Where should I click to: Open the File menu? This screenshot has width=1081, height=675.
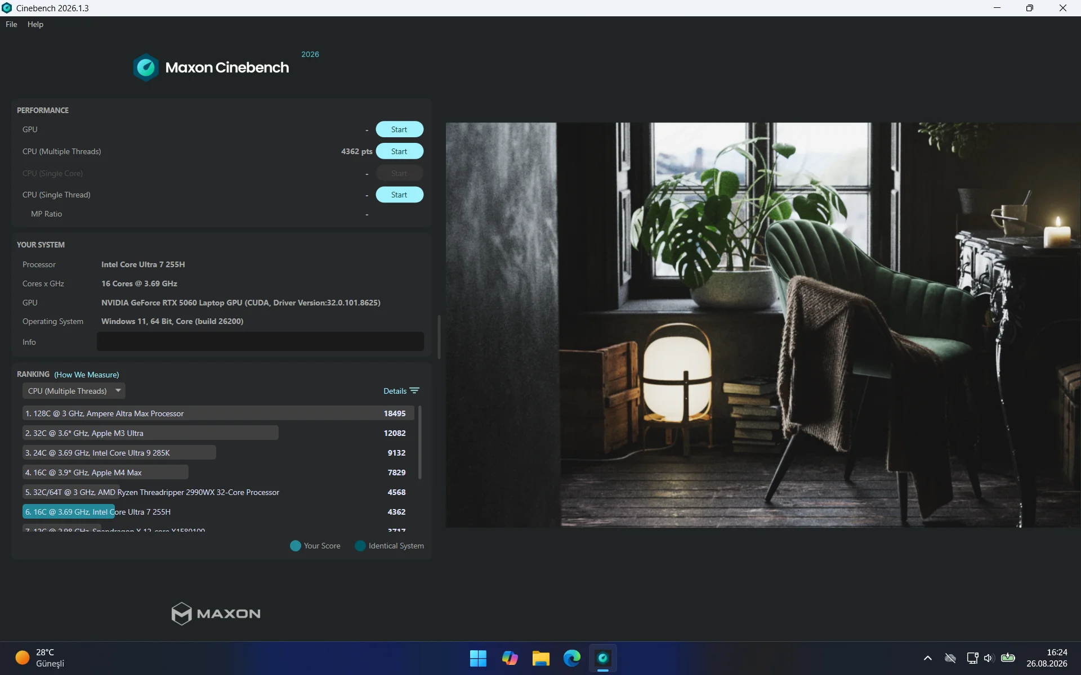click(x=11, y=24)
